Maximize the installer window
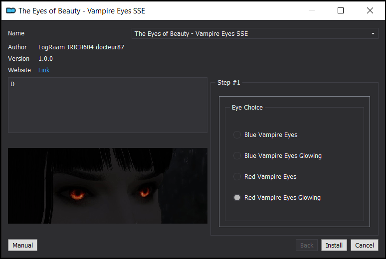This screenshot has width=386, height=259. [341, 10]
